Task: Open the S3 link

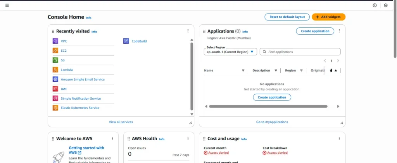Action: [62, 60]
